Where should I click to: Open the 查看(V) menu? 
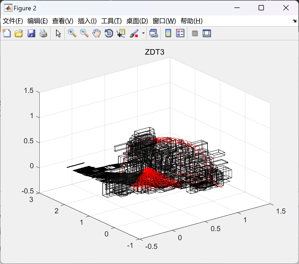tap(63, 21)
